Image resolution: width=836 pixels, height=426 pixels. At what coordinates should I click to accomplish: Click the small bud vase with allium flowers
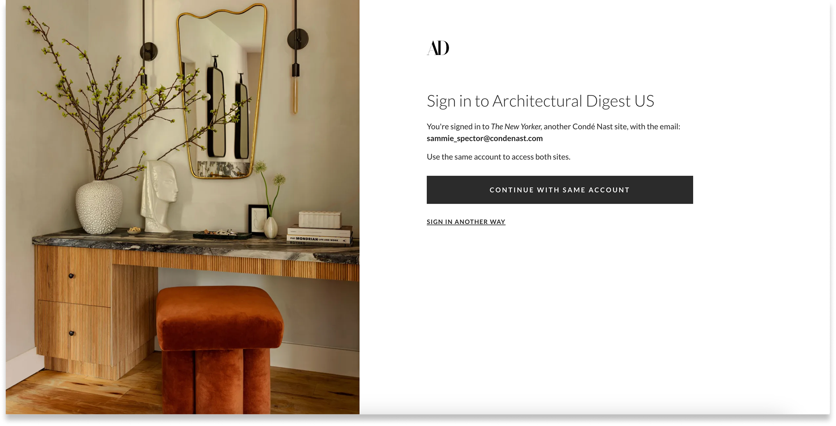(x=271, y=227)
